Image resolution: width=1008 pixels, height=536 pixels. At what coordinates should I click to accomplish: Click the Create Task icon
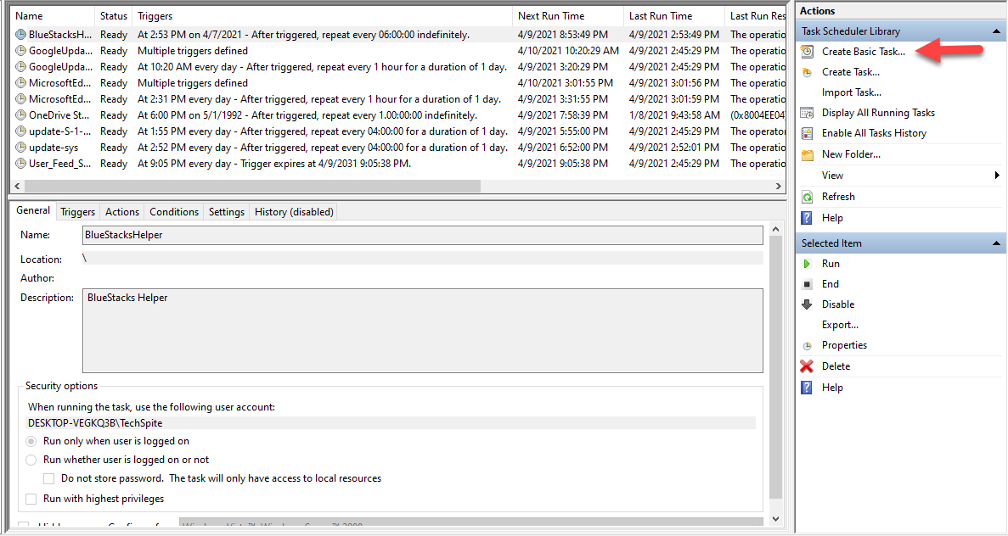click(x=807, y=72)
